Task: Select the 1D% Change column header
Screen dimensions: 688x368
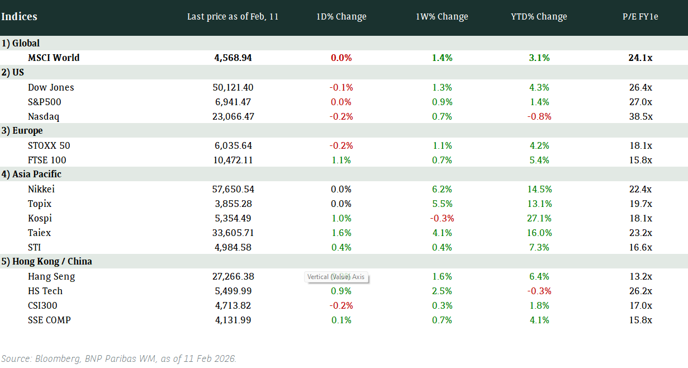Action: coord(341,17)
